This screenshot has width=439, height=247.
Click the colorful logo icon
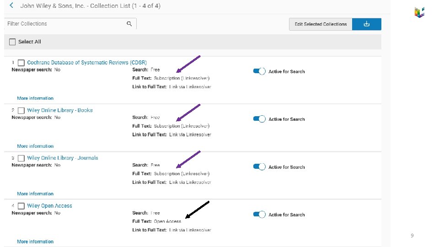[419, 12]
